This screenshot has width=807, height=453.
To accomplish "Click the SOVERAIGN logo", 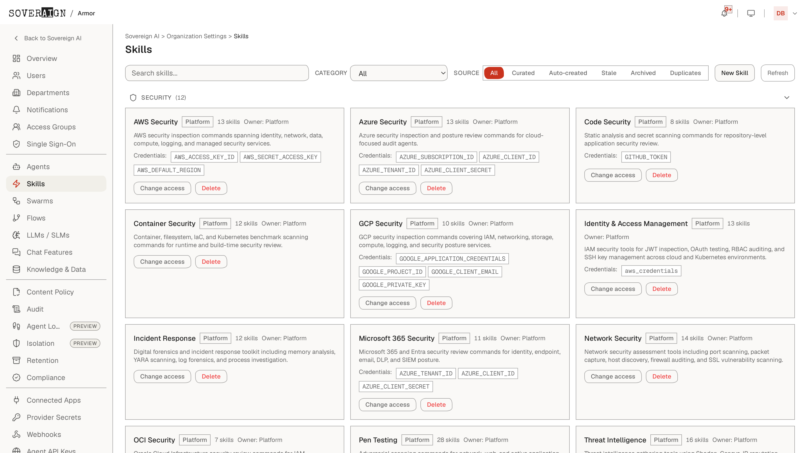I will pos(37,13).
